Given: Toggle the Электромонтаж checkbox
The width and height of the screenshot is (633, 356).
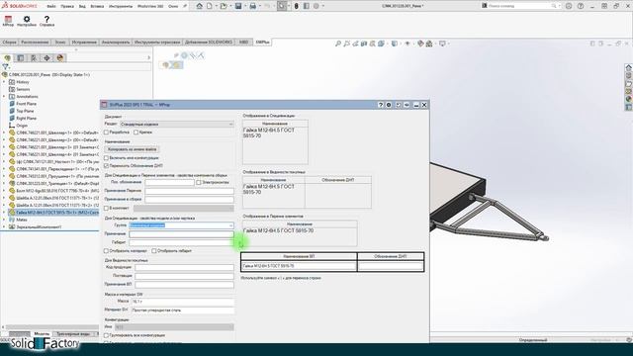Looking at the screenshot, I should [x=199, y=182].
